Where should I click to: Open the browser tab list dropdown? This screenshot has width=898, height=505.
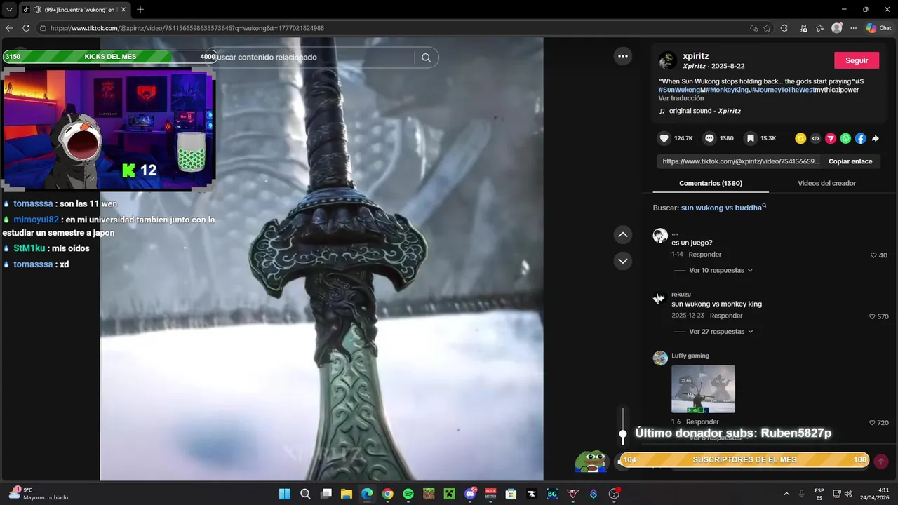[9, 9]
